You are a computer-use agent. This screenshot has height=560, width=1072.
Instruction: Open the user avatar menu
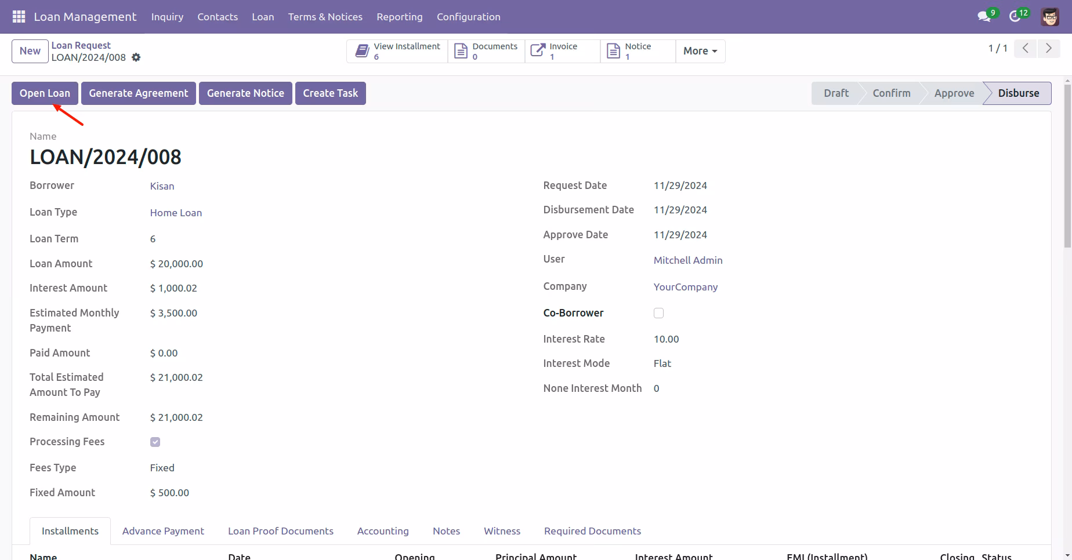pyautogui.click(x=1050, y=17)
